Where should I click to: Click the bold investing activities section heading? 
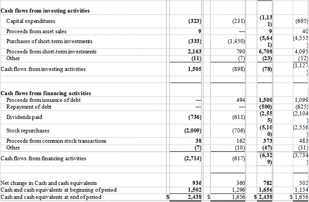[x=45, y=10]
